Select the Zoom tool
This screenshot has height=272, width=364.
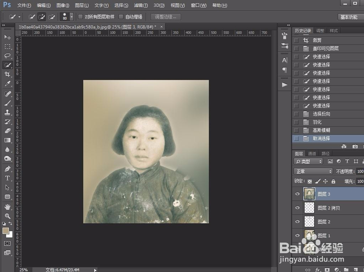[7, 216]
